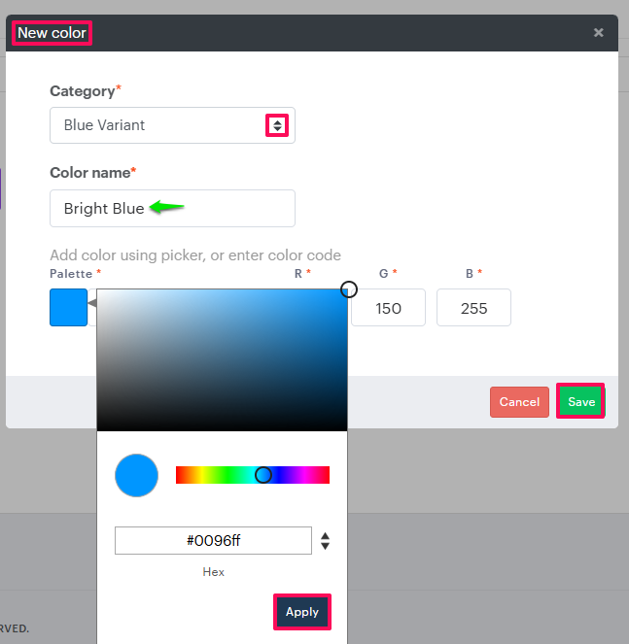
Task: Select the Blue Variant category text
Action: (105, 125)
